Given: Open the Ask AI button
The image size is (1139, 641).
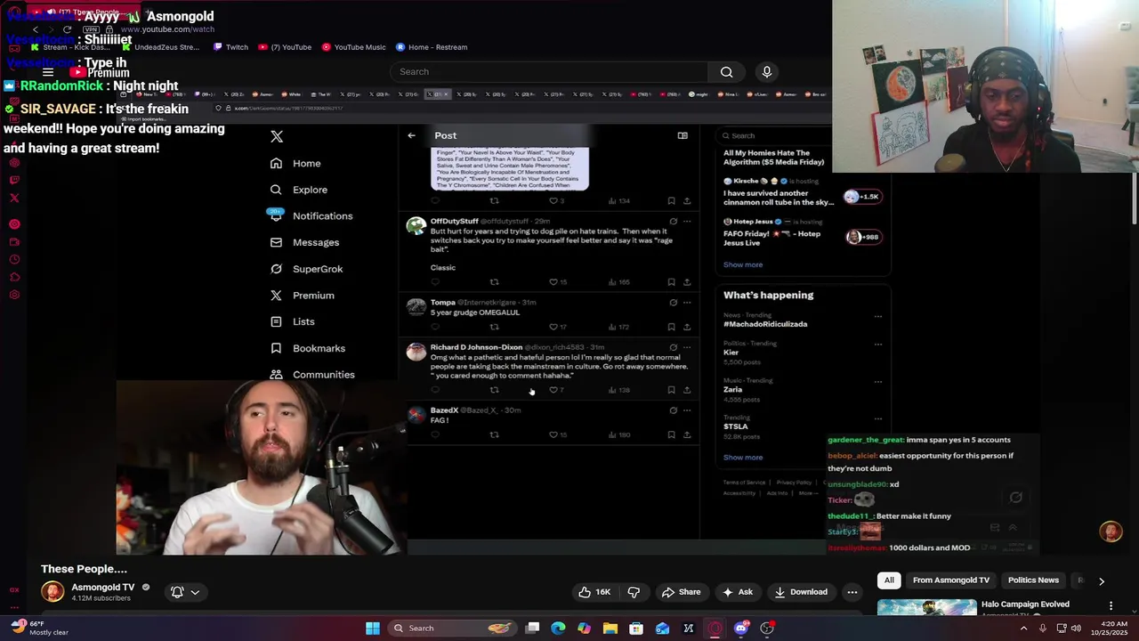Looking at the screenshot, I should [738, 592].
